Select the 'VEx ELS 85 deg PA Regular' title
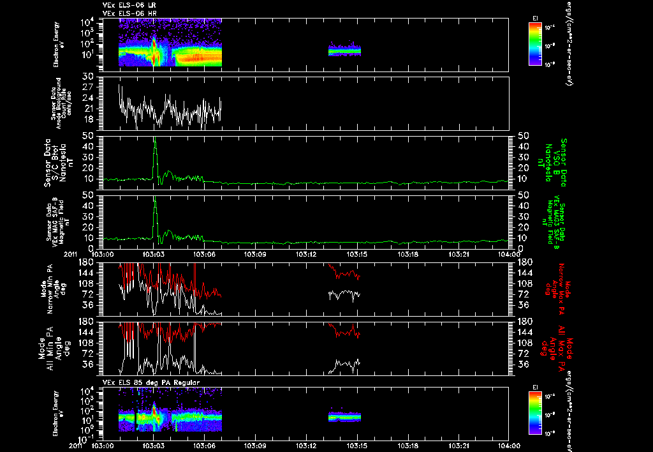Viewport: 653px width, 452px height. 151,382
